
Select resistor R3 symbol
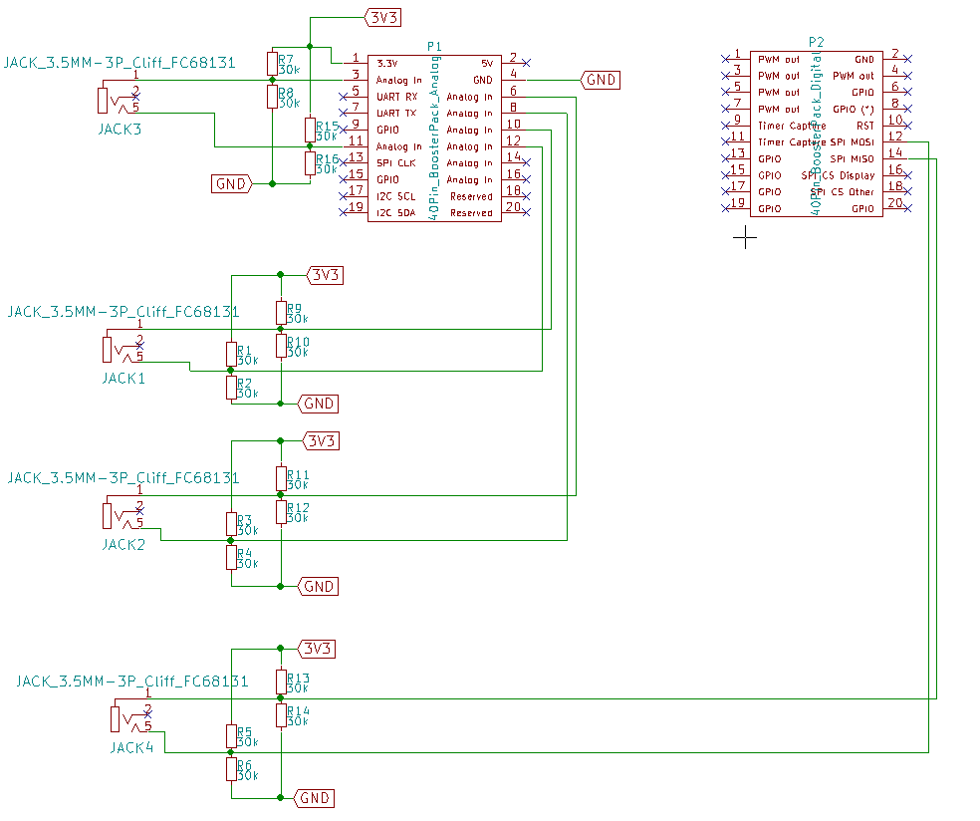pyautogui.click(x=231, y=524)
